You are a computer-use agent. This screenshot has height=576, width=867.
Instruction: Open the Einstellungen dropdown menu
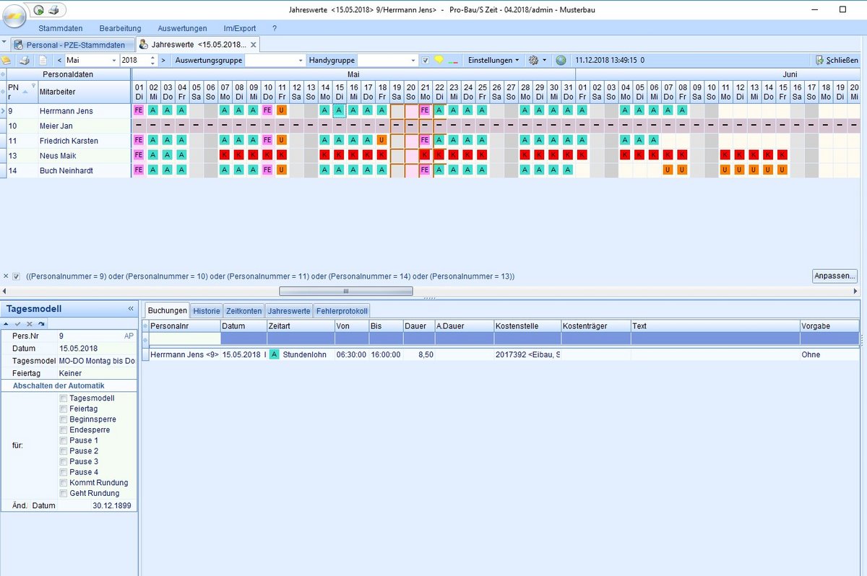[x=493, y=61]
